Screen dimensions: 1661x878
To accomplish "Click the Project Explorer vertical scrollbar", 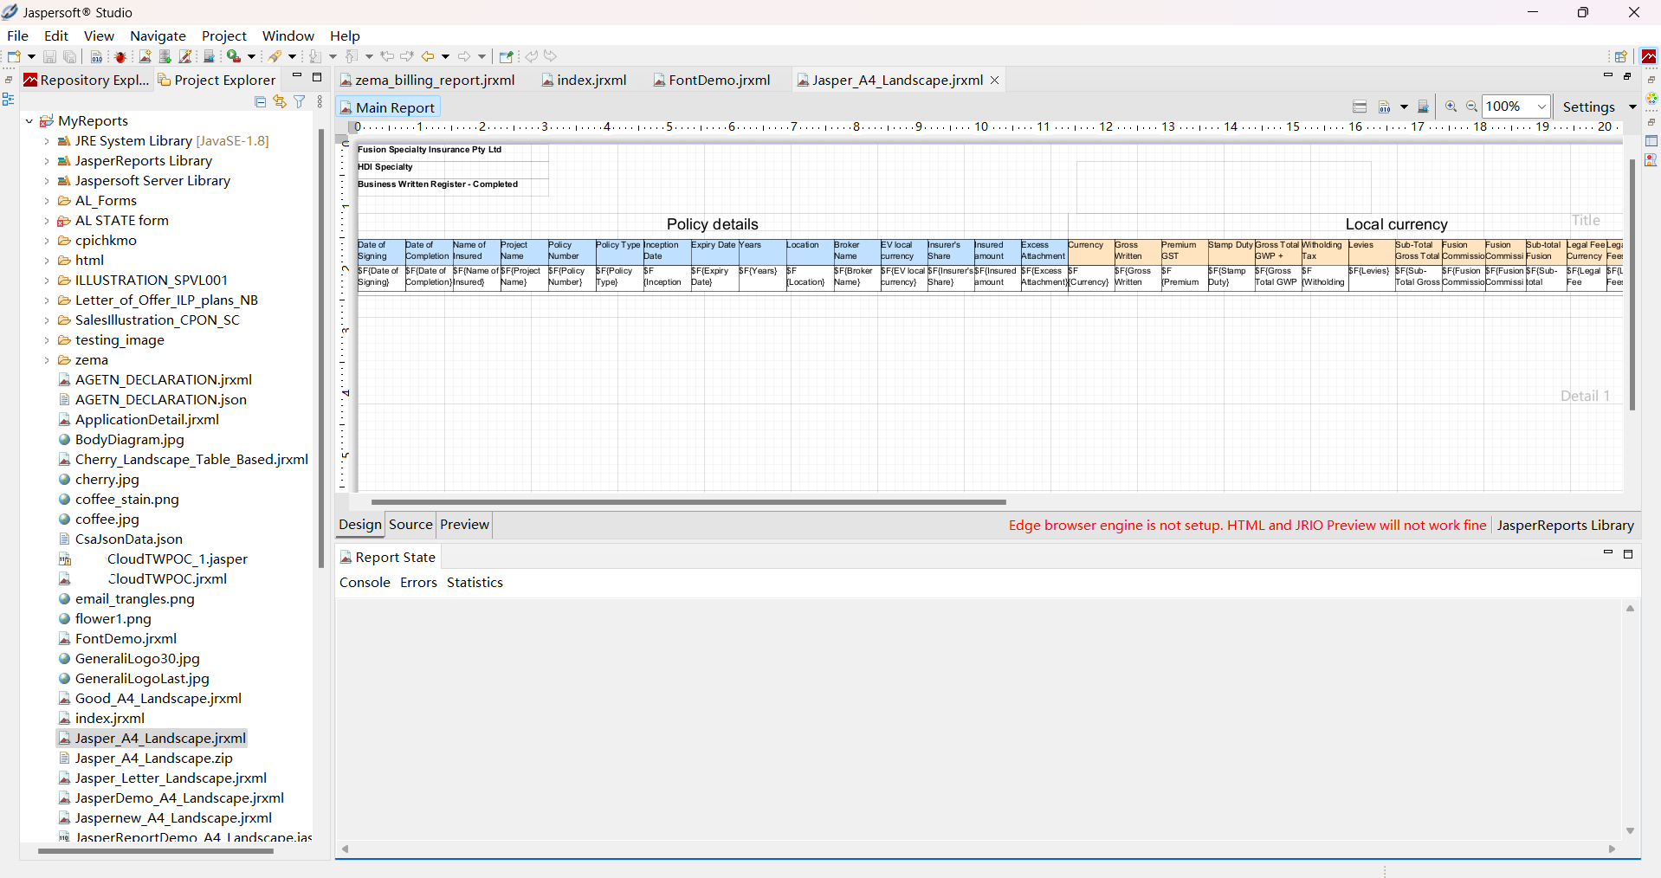I will [321, 346].
